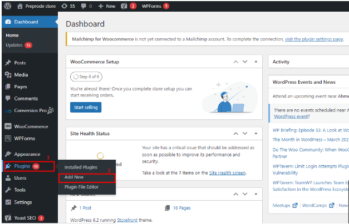This screenshot has height=224, width=349.
Task: Click the Comments bubble icon in sidebar
Action: point(8,98)
